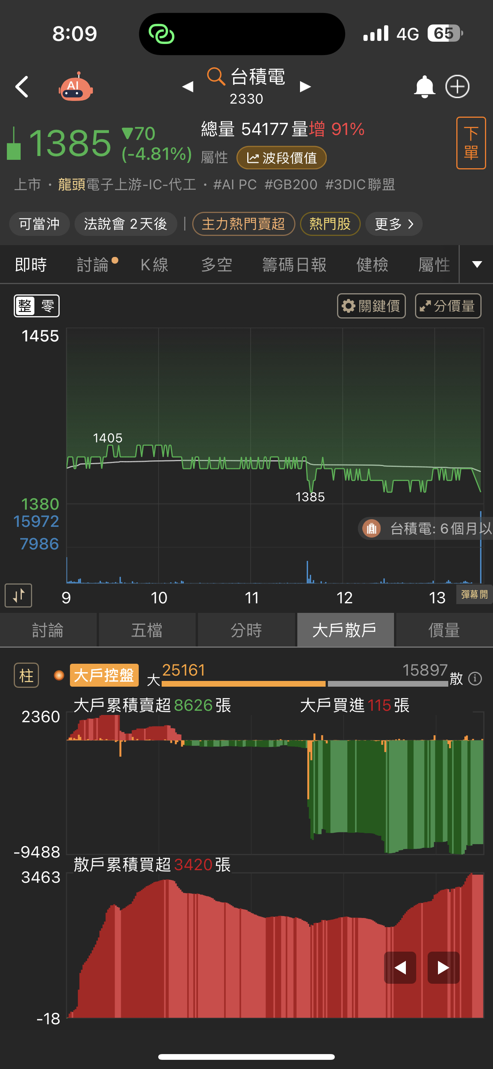Open the AI robot assistant

[75, 87]
